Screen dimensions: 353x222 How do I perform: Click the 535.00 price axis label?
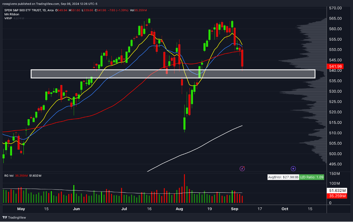335,81
